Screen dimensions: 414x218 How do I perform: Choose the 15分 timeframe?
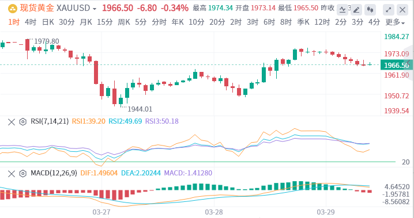105,22
